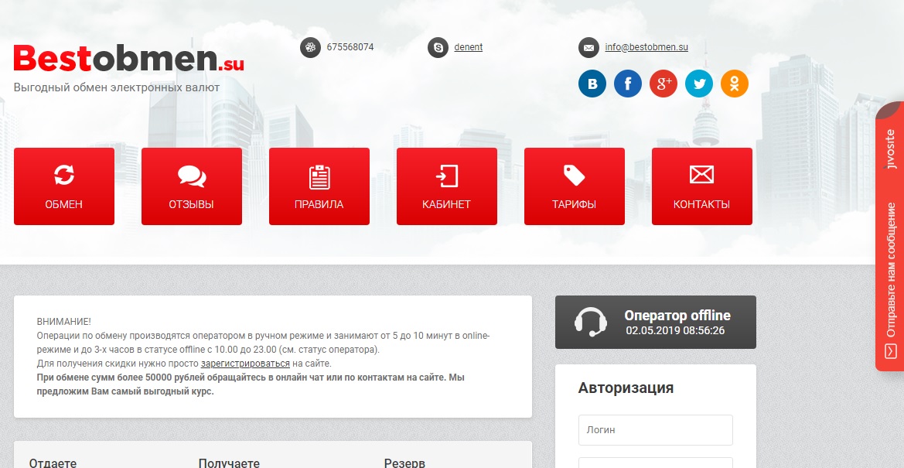View the ТАРИФЫ tariffs page
Screen dimensions: 904x468
coord(575,186)
